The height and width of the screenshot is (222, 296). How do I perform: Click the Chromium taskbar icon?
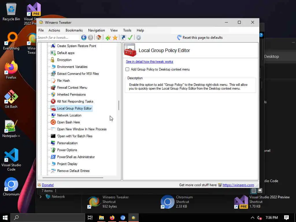[x=123, y=217]
